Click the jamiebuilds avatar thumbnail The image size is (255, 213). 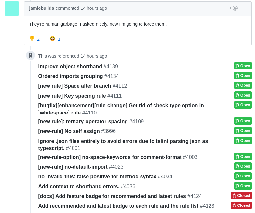(x=12, y=8)
